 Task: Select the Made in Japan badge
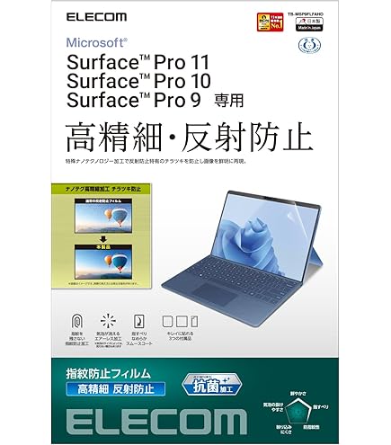[309, 24]
